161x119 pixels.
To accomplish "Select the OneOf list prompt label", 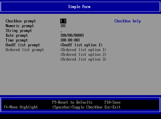I will pyautogui.click(x=23, y=45).
